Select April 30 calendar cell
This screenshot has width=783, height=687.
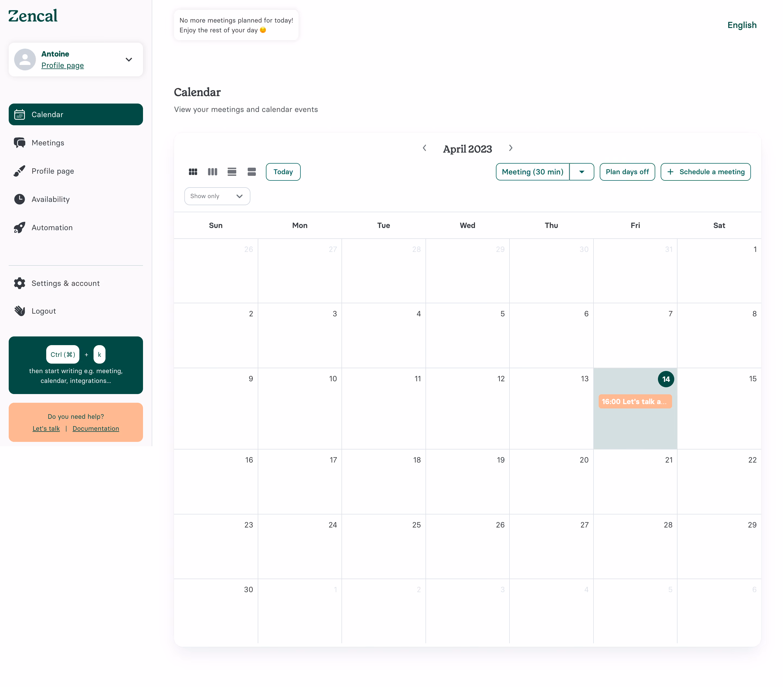click(x=216, y=611)
